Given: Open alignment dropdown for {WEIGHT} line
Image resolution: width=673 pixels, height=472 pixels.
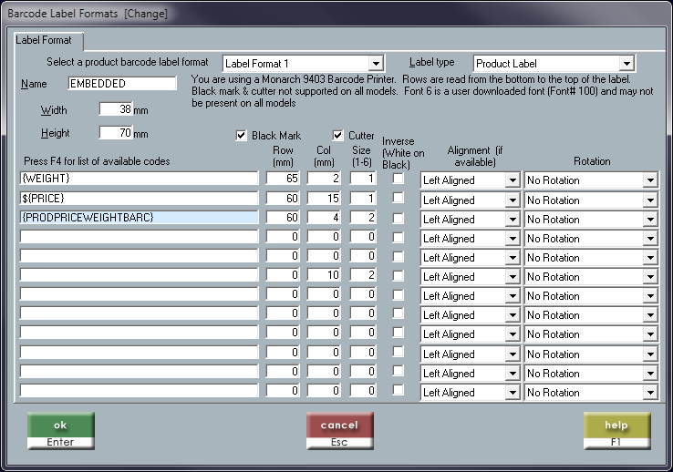Looking at the screenshot, I should 470,180.
